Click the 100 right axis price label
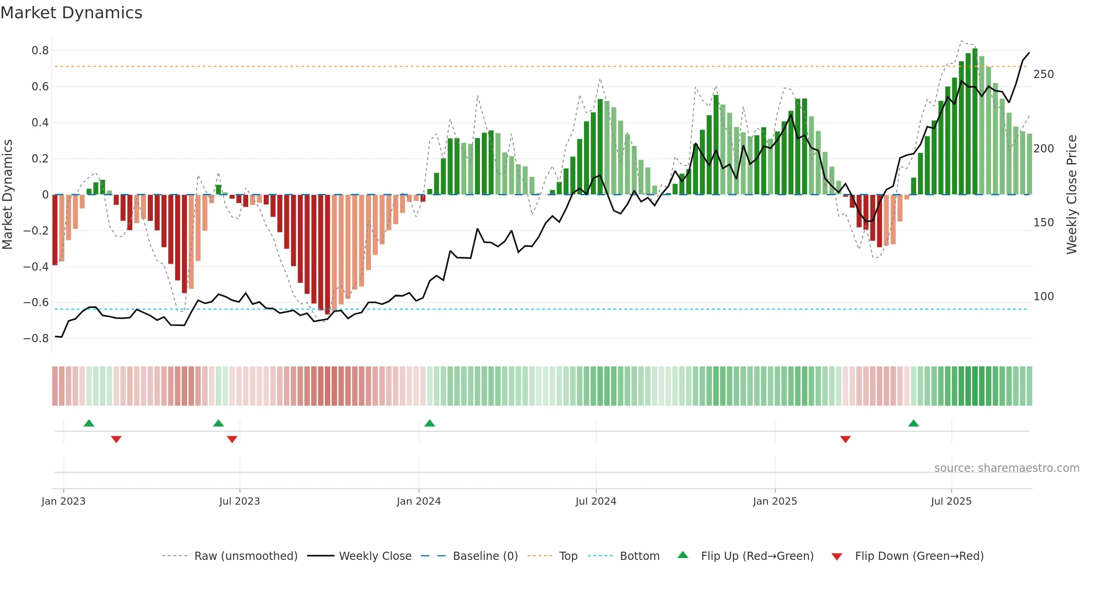 (1044, 297)
